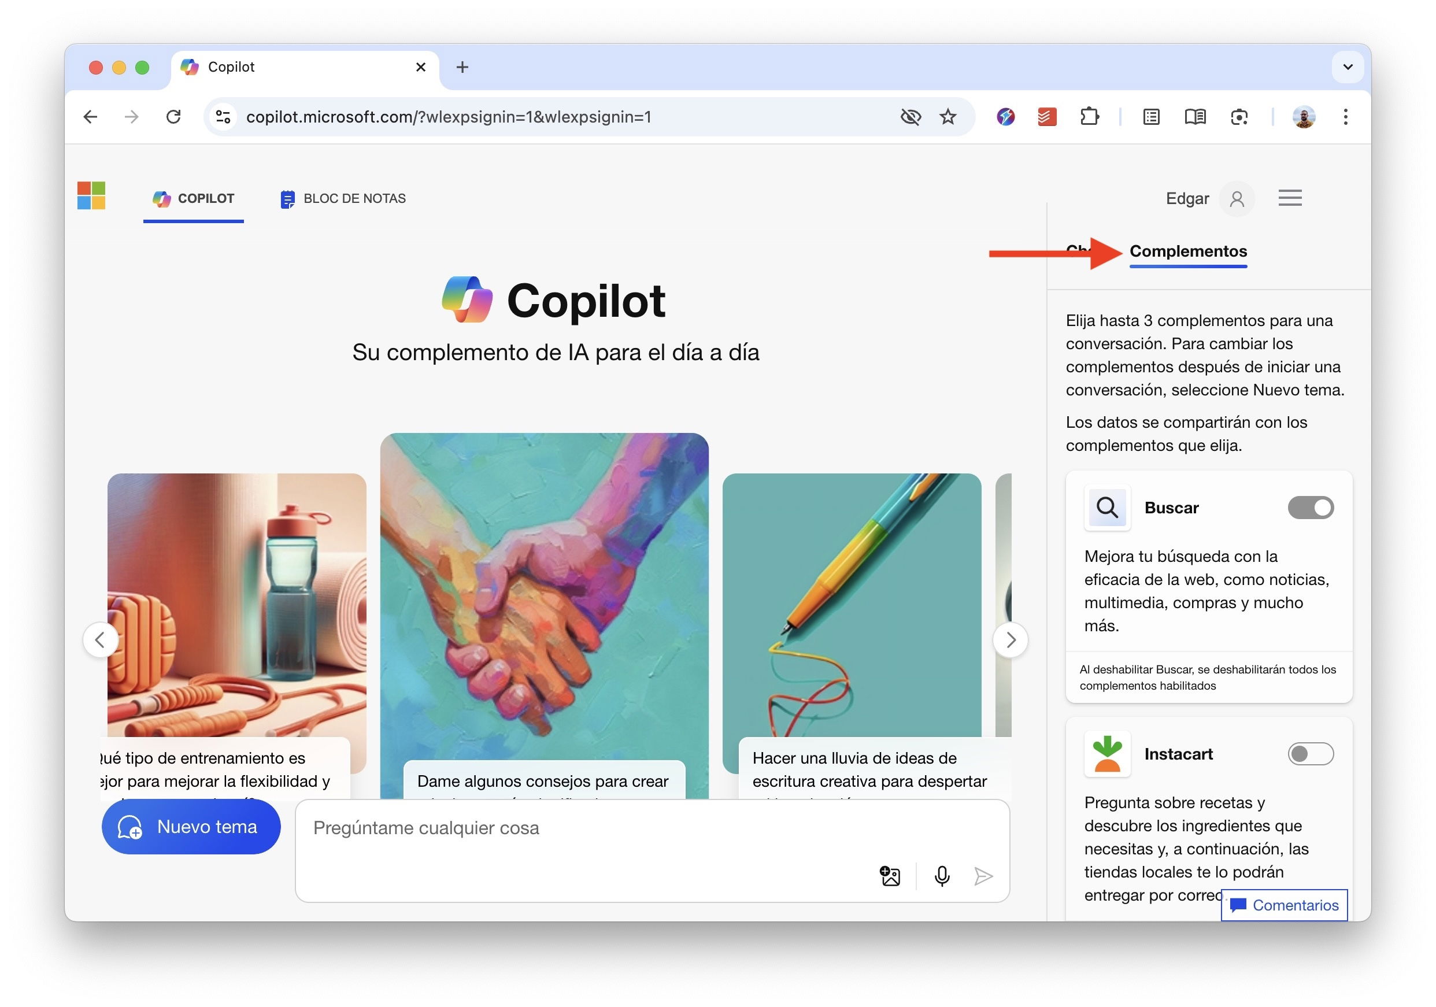Click the Instacart carrot icon
The height and width of the screenshot is (1007, 1436).
[x=1107, y=754]
